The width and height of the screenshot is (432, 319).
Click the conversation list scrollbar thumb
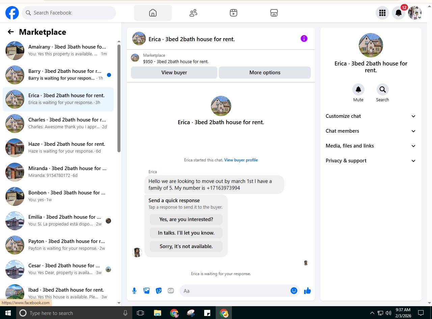(119, 98)
